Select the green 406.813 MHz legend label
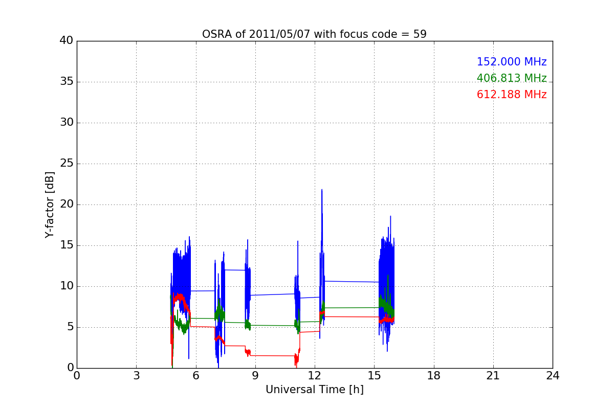Image resolution: width=614 pixels, height=409 pixels. click(x=512, y=78)
